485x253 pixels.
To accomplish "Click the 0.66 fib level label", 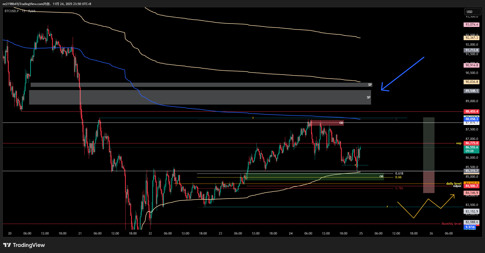I will [x=398, y=177].
